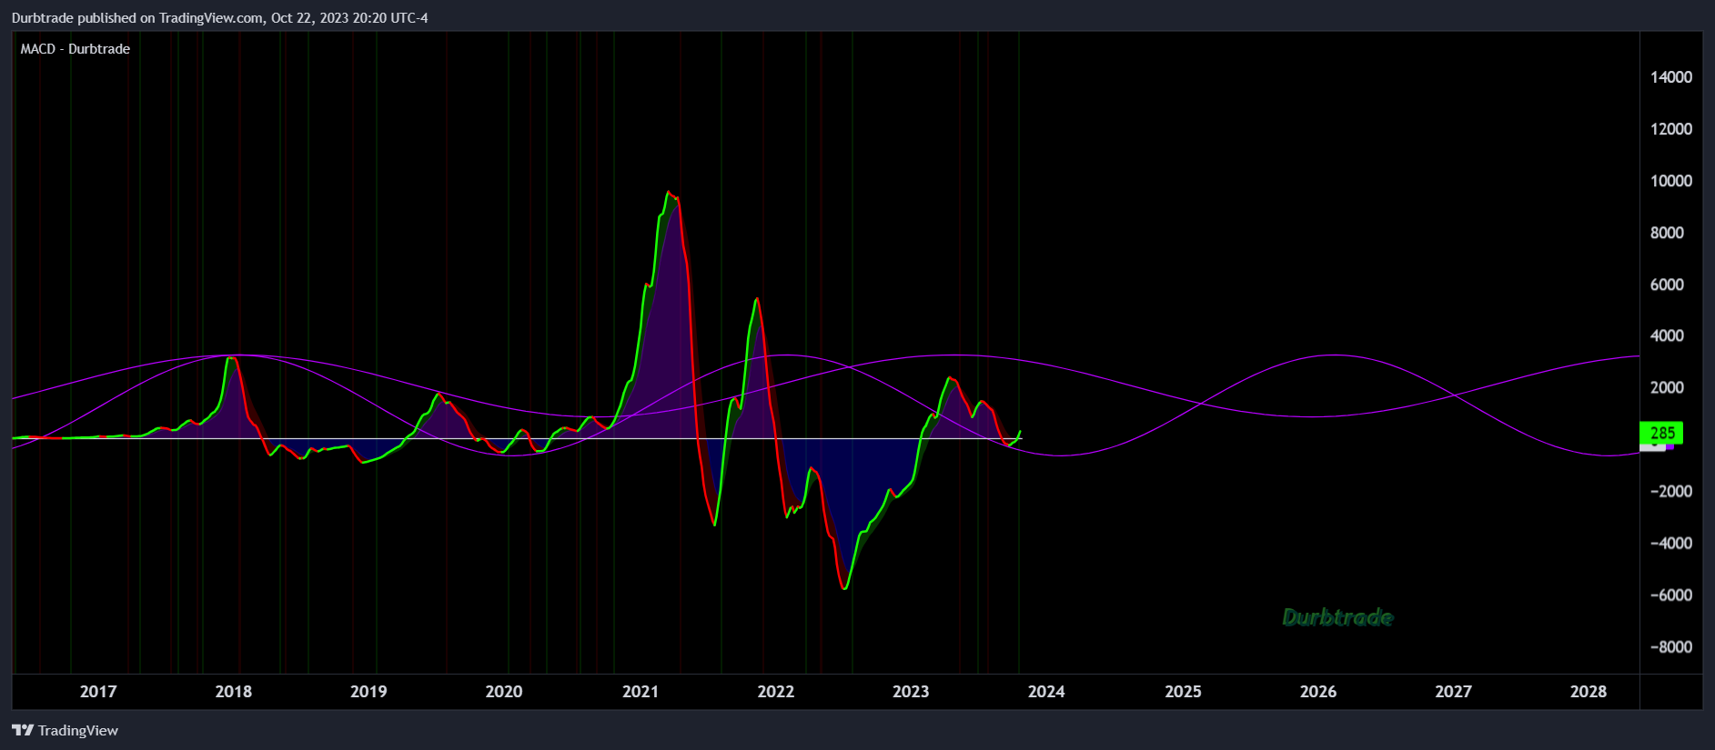Click the 12000 price axis label
This screenshot has height=750, width=1715.
click(x=1671, y=129)
